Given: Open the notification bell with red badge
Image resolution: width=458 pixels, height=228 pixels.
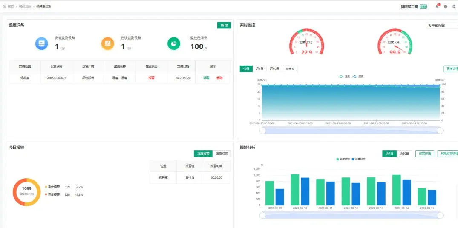Looking at the screenshot, I should point(437,6).
